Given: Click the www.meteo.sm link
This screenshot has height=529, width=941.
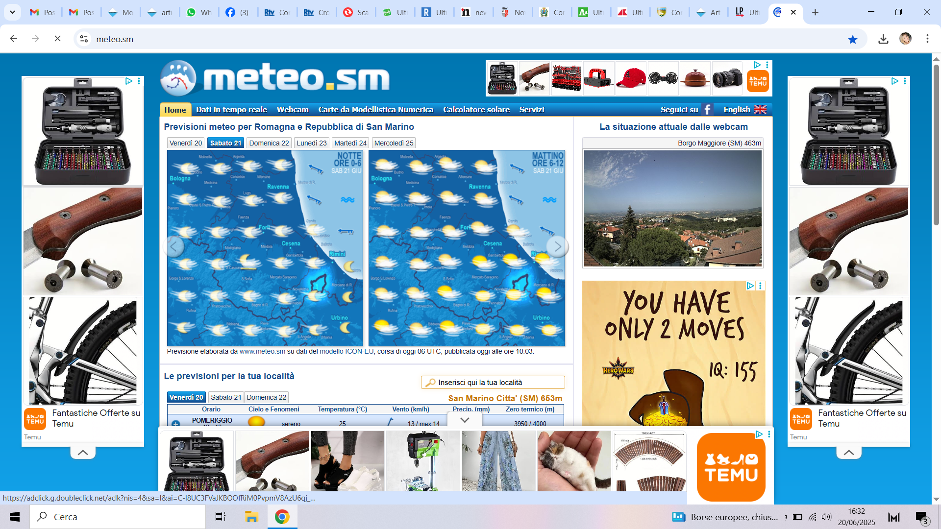Looking at the screenshot, I should point(262,351).
